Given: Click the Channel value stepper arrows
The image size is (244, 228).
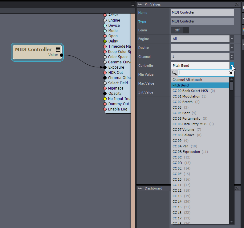Looking at the screenshot, I should coord(232,57).
